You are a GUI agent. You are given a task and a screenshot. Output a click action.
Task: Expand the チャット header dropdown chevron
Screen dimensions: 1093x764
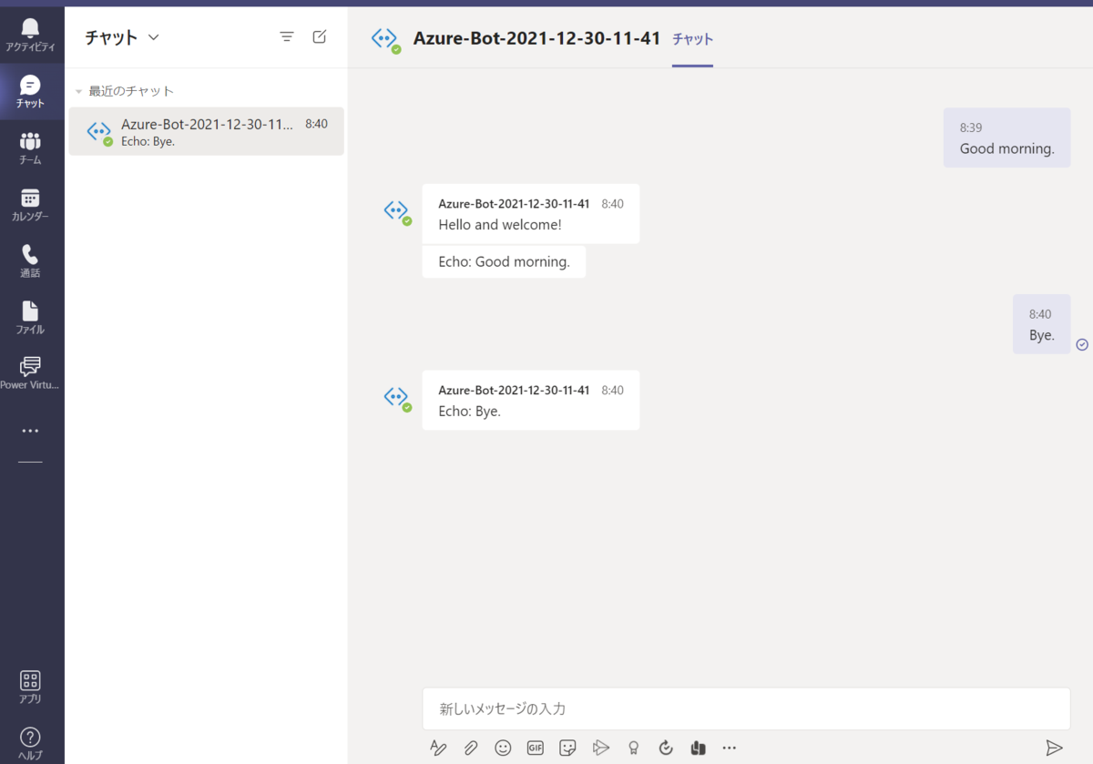point(154,37)
